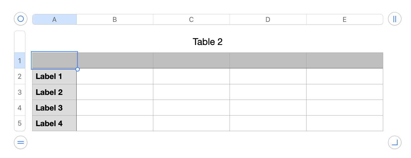This screenshot has height=158, width=411.
Task: Select column B header
Action: tap(115, 19)
